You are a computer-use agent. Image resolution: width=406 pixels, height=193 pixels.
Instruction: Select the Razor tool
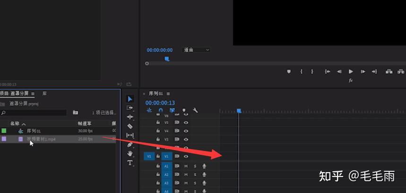[x=130, y=126]
